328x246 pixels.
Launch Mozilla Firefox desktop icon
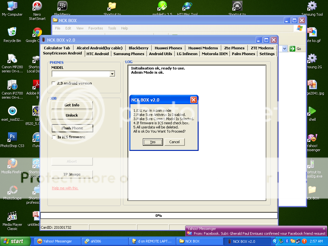(x=12, y=164)
